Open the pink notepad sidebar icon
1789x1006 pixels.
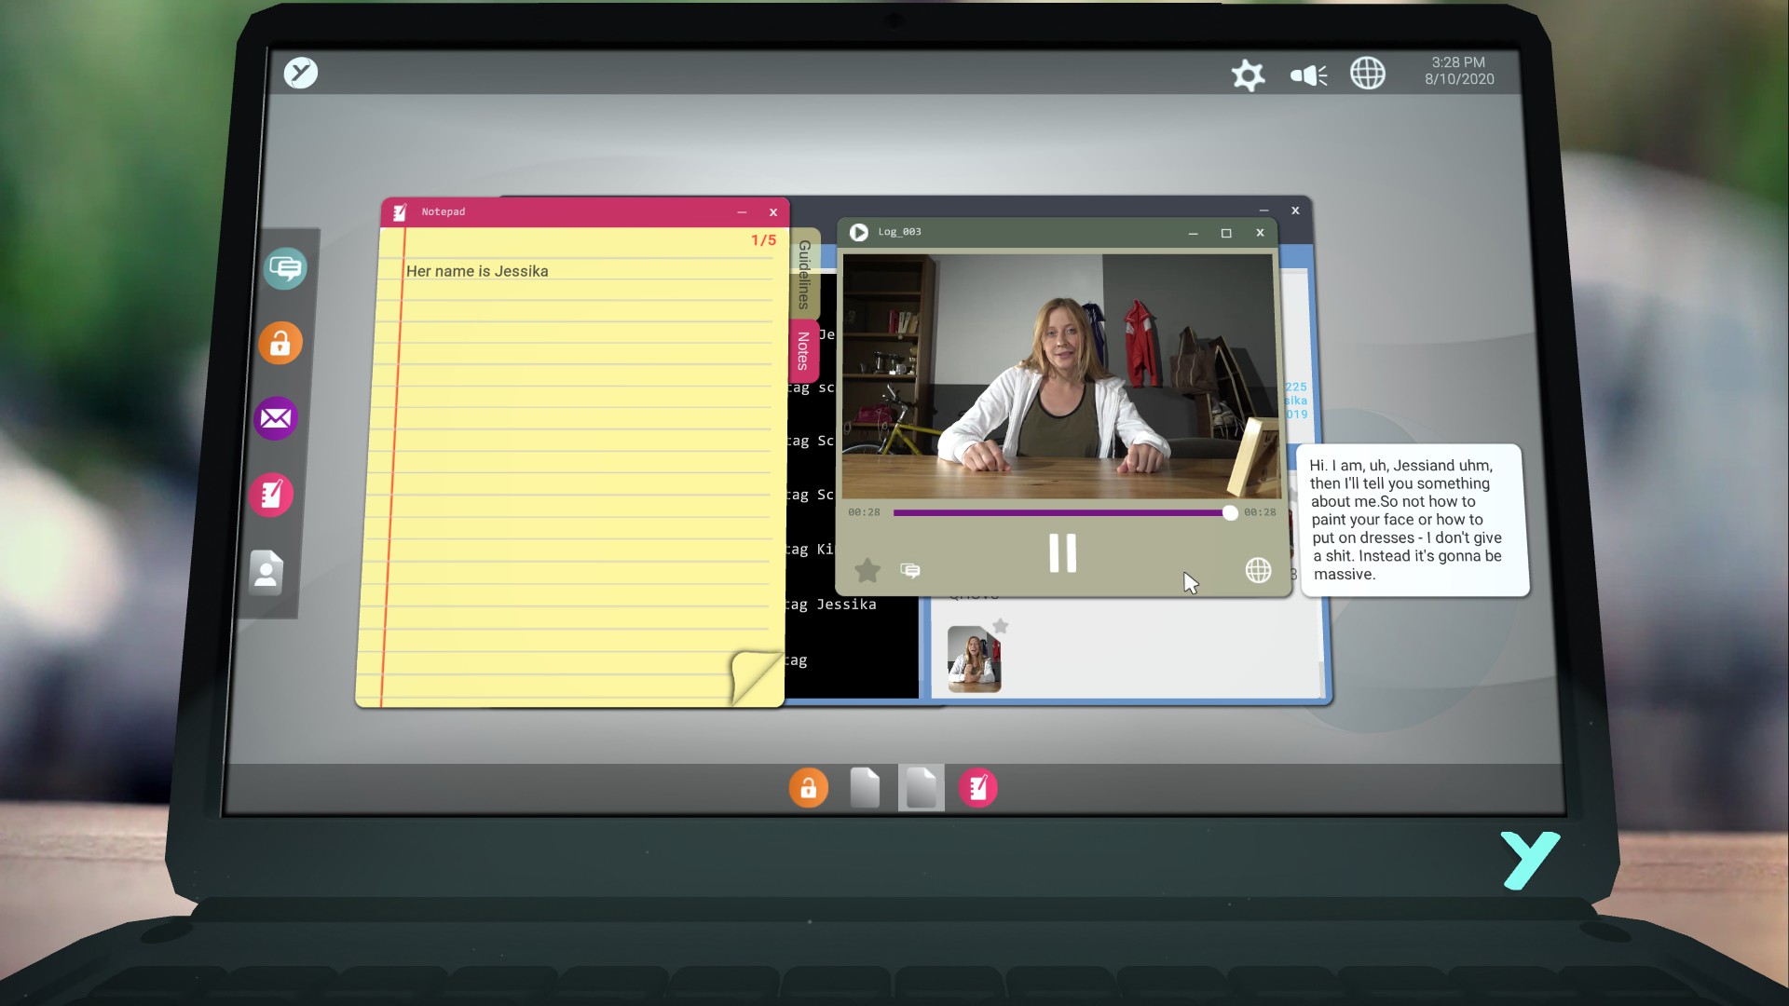[271, 494]
